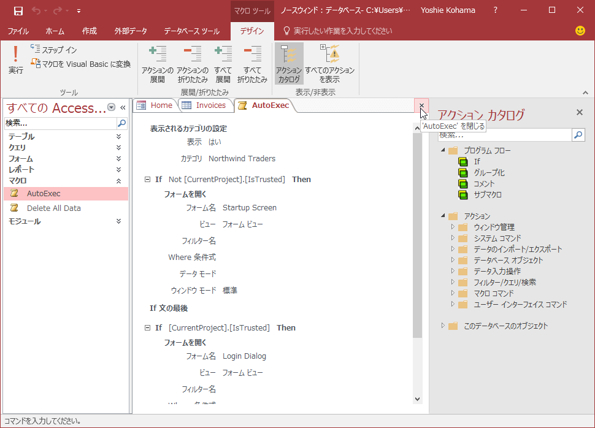Viewport: 595px width, 428px height.
Task: Collapse the first If Not IsTrusted block
Action: pyautogui.click(x=148, y=180)
